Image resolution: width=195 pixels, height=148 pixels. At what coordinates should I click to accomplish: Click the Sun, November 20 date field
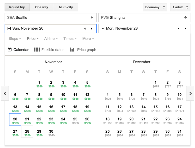point(51,28)
